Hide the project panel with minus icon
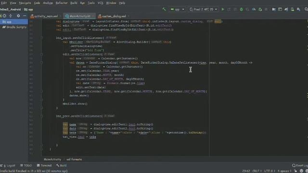This screenshot has width=308, height=173. [x=25, y=16]
